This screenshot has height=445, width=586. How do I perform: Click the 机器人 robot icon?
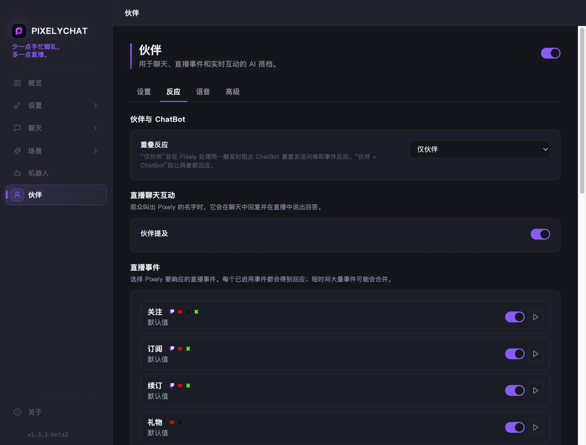[x=17, y=173]
